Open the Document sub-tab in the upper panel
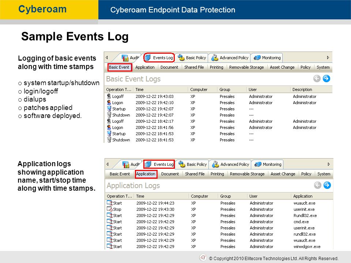The height and width of the screenshot is (263, 351). coord(169,67)
